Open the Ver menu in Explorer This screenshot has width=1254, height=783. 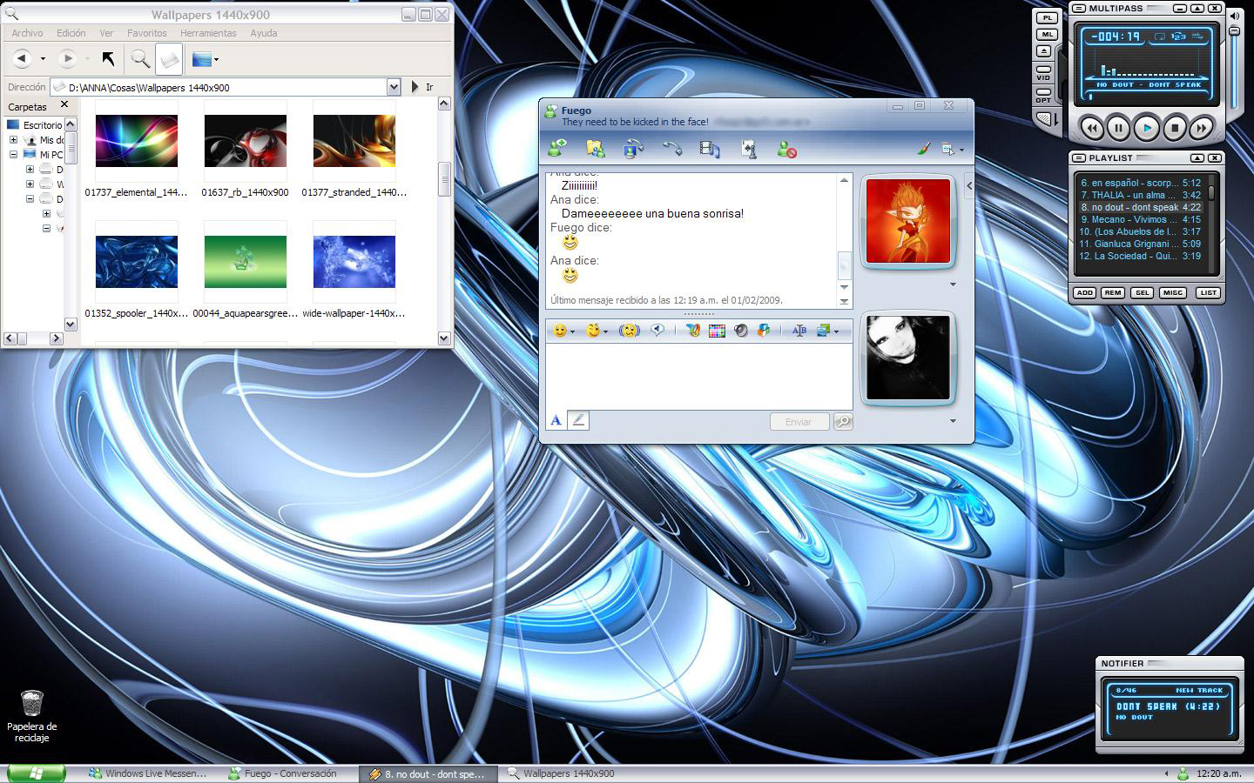click(106, 33)
